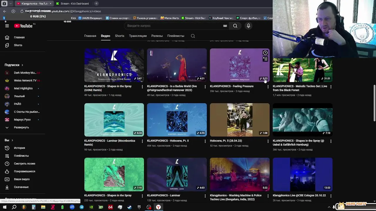Viewport: 376px width, 211px height.
Task: Expand the Вы section arrow
Action: pyautogui.click(x=12, y=140)
